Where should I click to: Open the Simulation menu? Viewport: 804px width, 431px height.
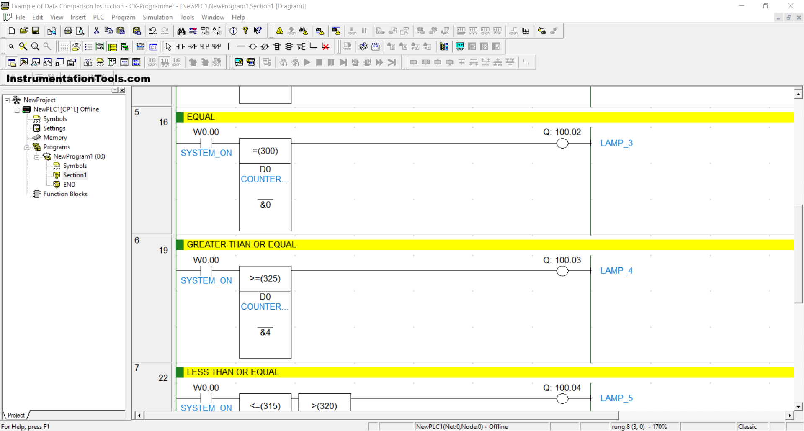157,17
